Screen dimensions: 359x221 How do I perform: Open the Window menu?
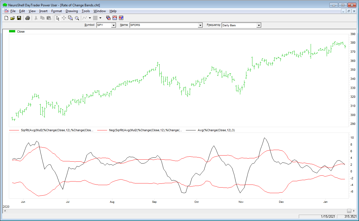point(99,11)
